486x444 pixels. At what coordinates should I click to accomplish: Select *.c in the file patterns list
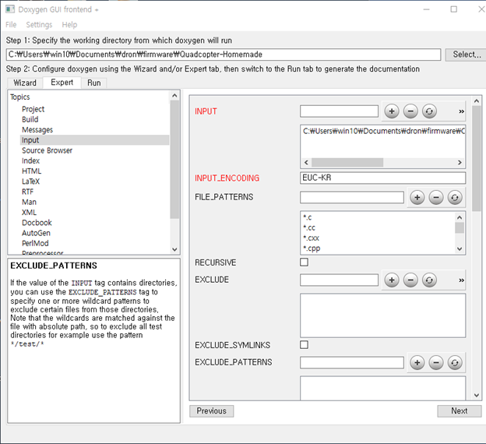click(308, 217)
